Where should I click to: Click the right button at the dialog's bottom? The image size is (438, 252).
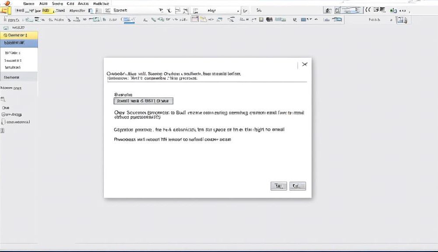coord(297,186)
